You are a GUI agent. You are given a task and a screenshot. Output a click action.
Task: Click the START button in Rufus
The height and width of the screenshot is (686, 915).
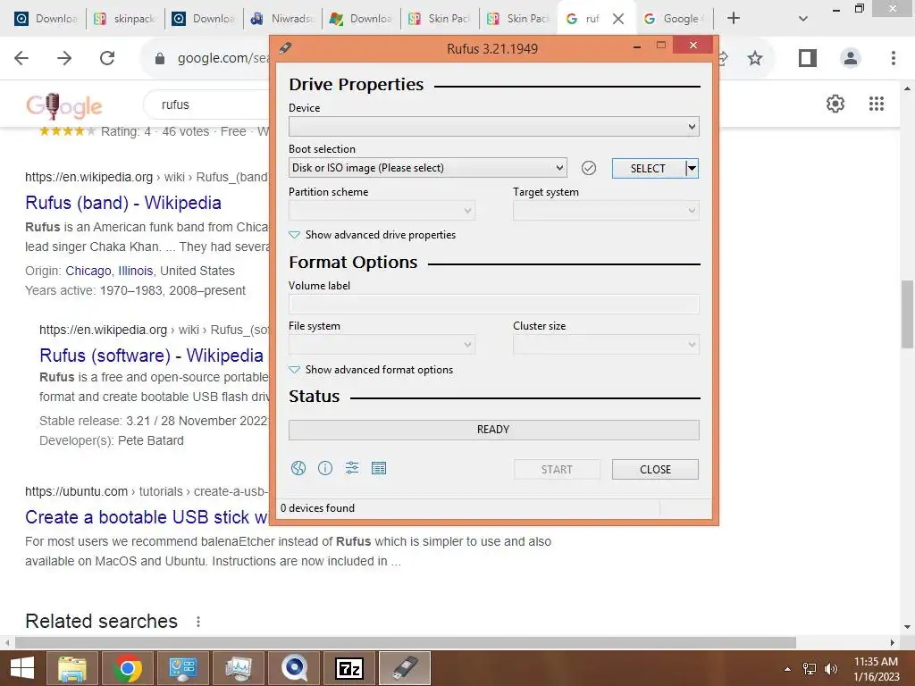pyautogui.click(x=557, y=470)
